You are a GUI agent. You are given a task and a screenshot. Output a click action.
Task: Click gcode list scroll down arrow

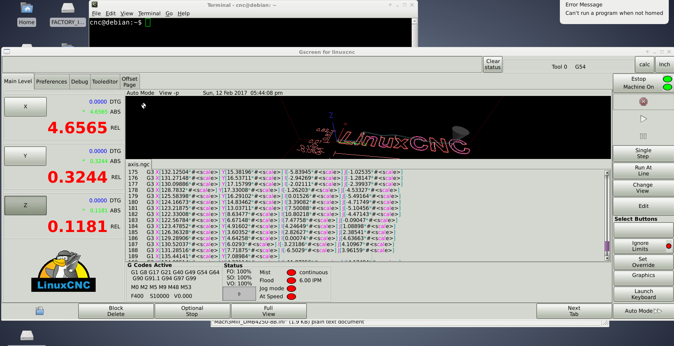607,258
